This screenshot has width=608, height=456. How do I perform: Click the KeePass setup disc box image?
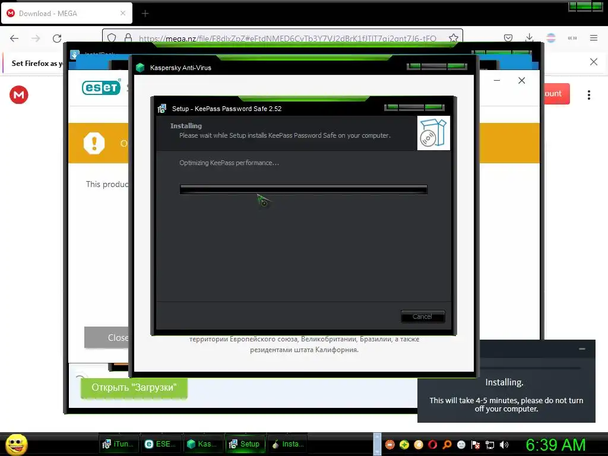click(x=433, y=133)
